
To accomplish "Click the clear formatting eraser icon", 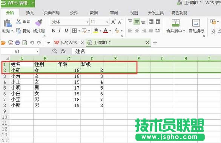I will pyautogui.click(x=117, y=30).
